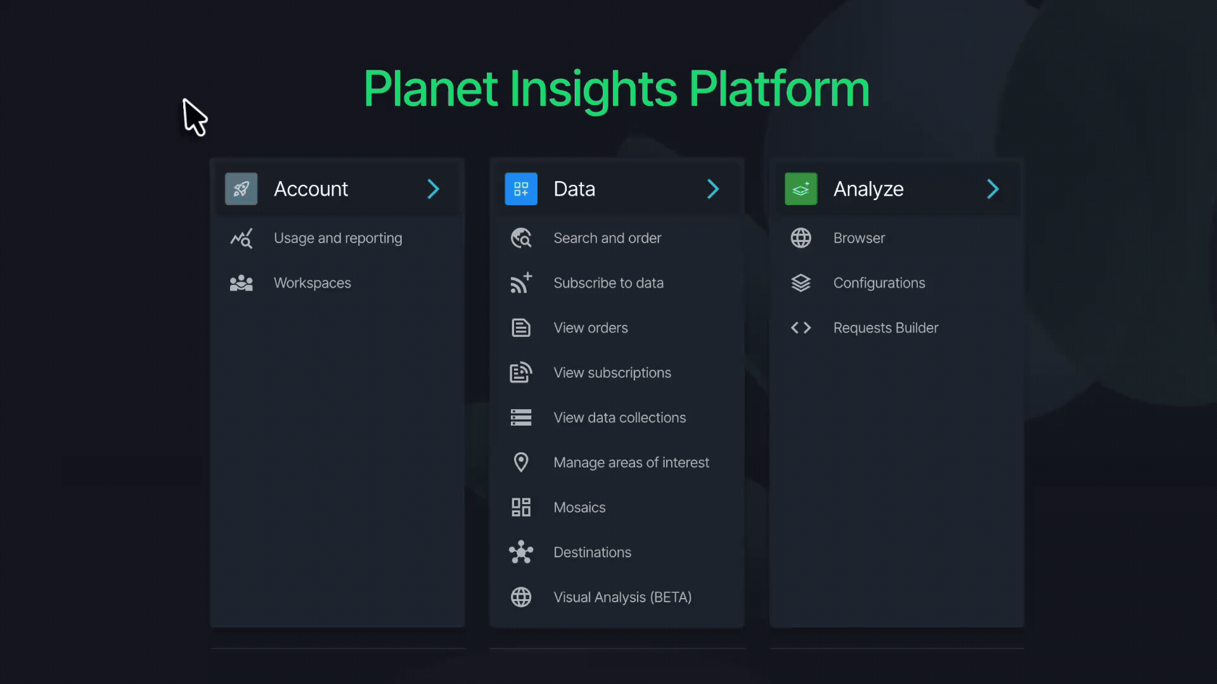
Task: Open the Mosaics link
Action: [579, 507]
